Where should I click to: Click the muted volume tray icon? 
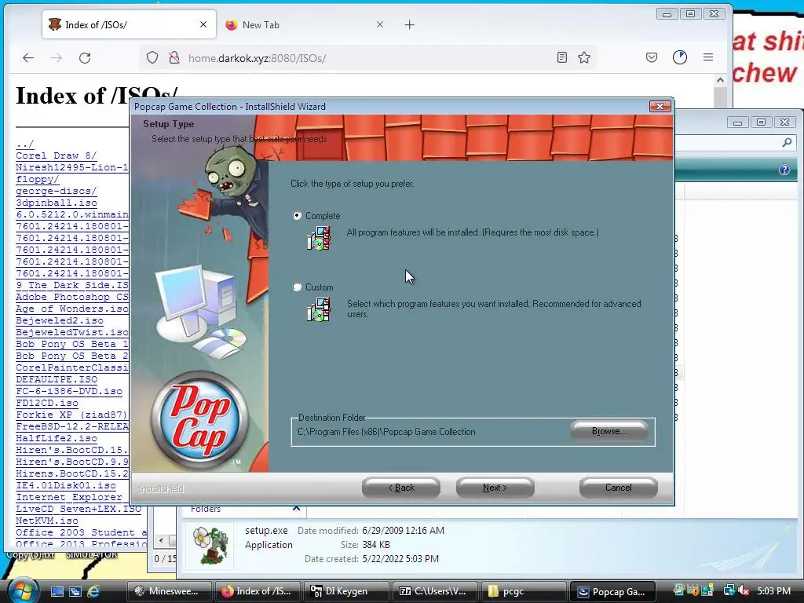coord(743,591)
